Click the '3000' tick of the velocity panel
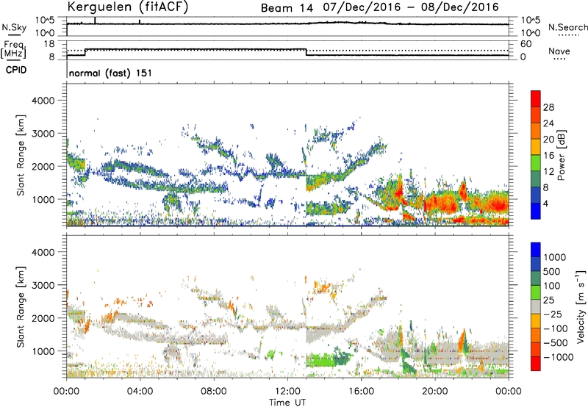588x407 pixels. [x=43, y=285]
